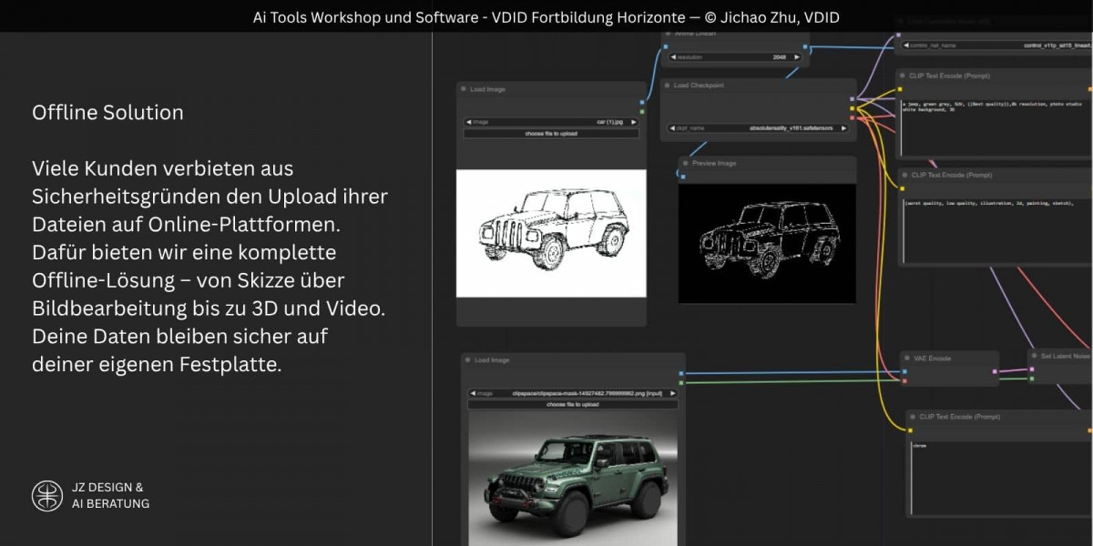The height and width of the screenshot is (546, 1093).
Task: Click the Preview Image node collapse dot
Action: pos(685,164)
